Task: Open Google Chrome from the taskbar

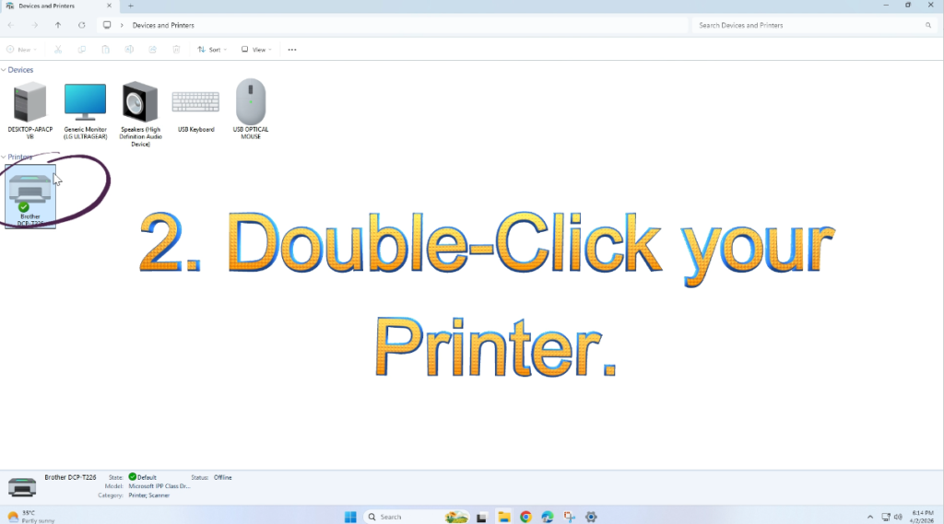Action: (525, 517)
